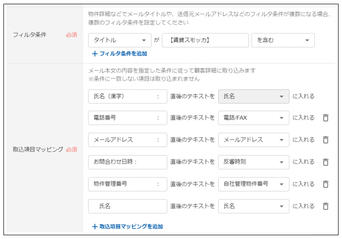Viewport: 342px width, 239px height.
Task: Delete the last 氏名 mapping row
Action: tap(326, 206)
